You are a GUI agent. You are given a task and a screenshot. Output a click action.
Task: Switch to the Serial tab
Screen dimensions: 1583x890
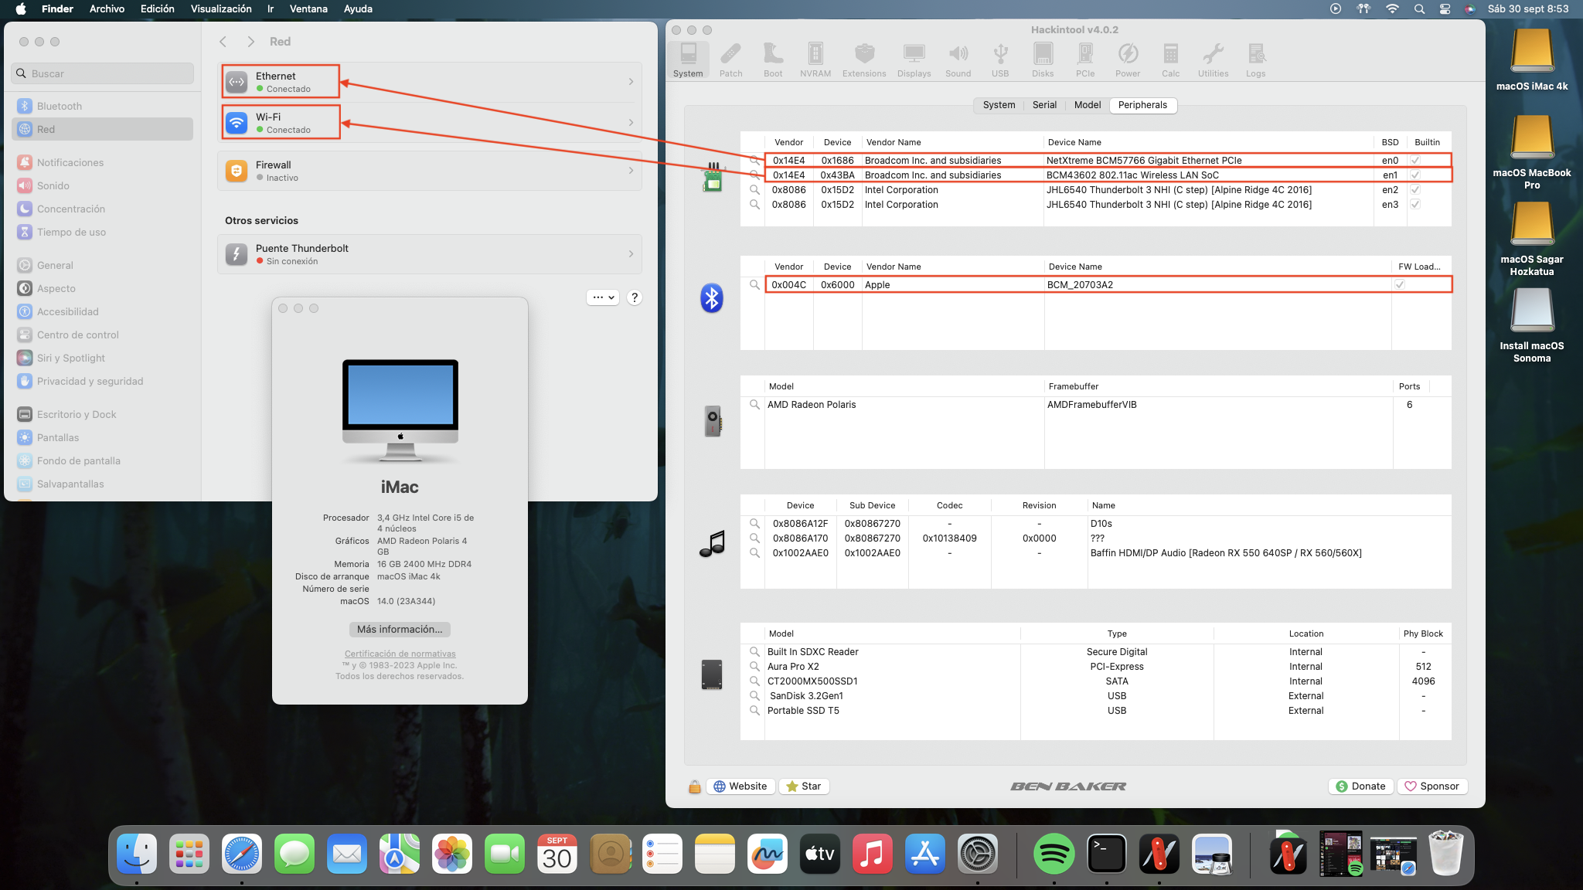pyautogui.click(x=1044, y=105)
